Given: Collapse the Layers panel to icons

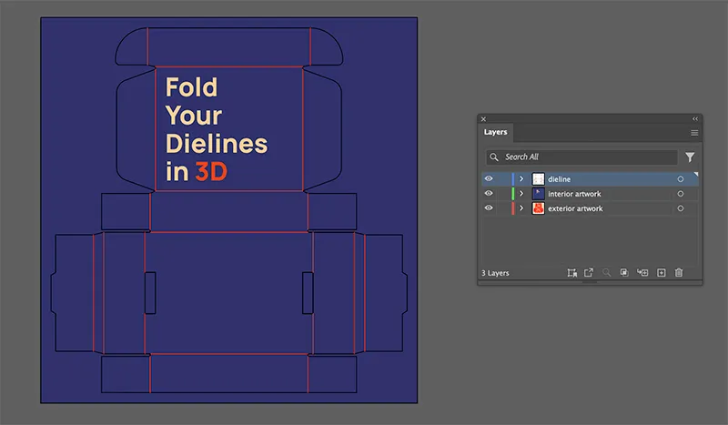Looking at the screenshot, I should 695,119.
